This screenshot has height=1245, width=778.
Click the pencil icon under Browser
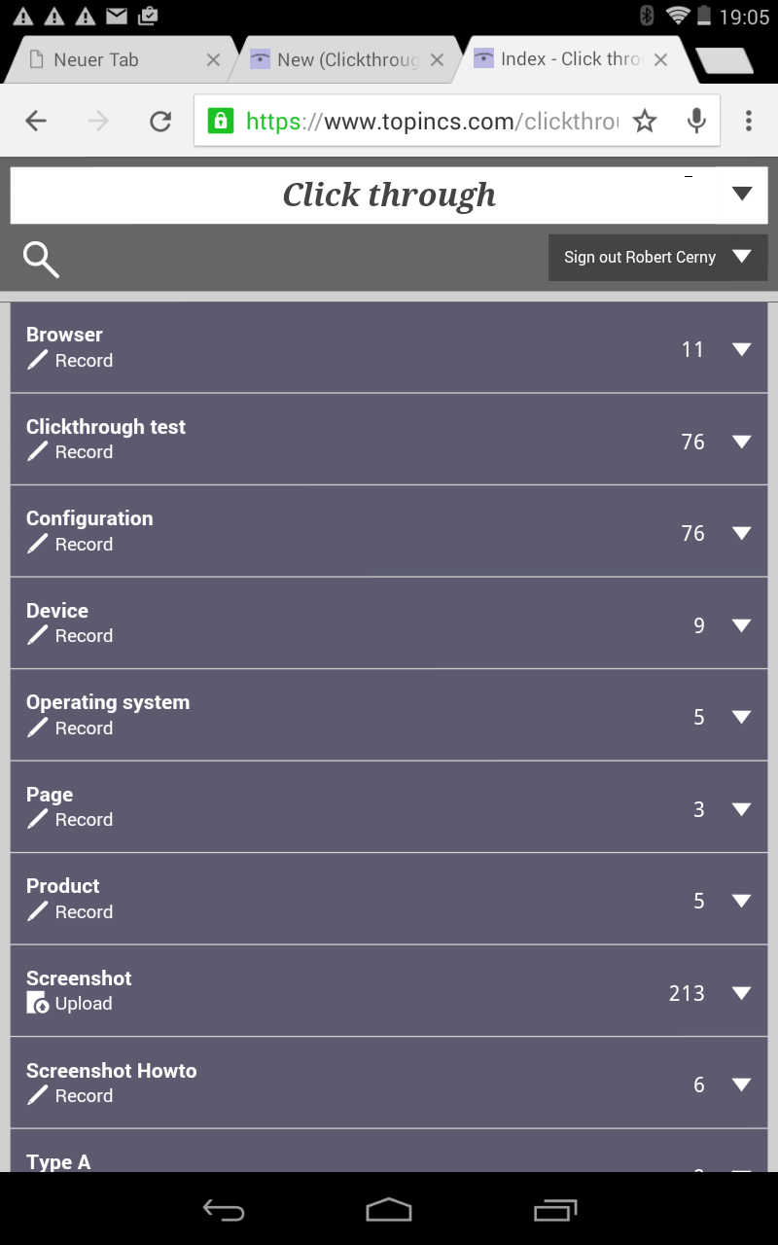pos(37,361)
